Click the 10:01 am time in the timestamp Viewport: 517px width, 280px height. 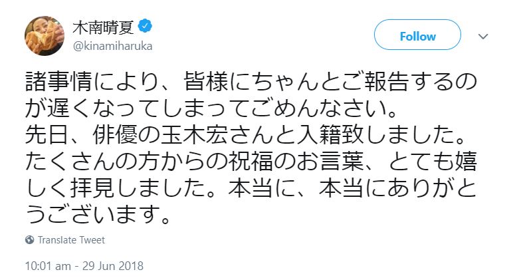47,266
